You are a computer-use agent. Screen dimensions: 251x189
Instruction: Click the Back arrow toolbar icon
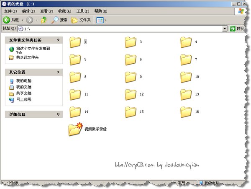coord(7,20)
